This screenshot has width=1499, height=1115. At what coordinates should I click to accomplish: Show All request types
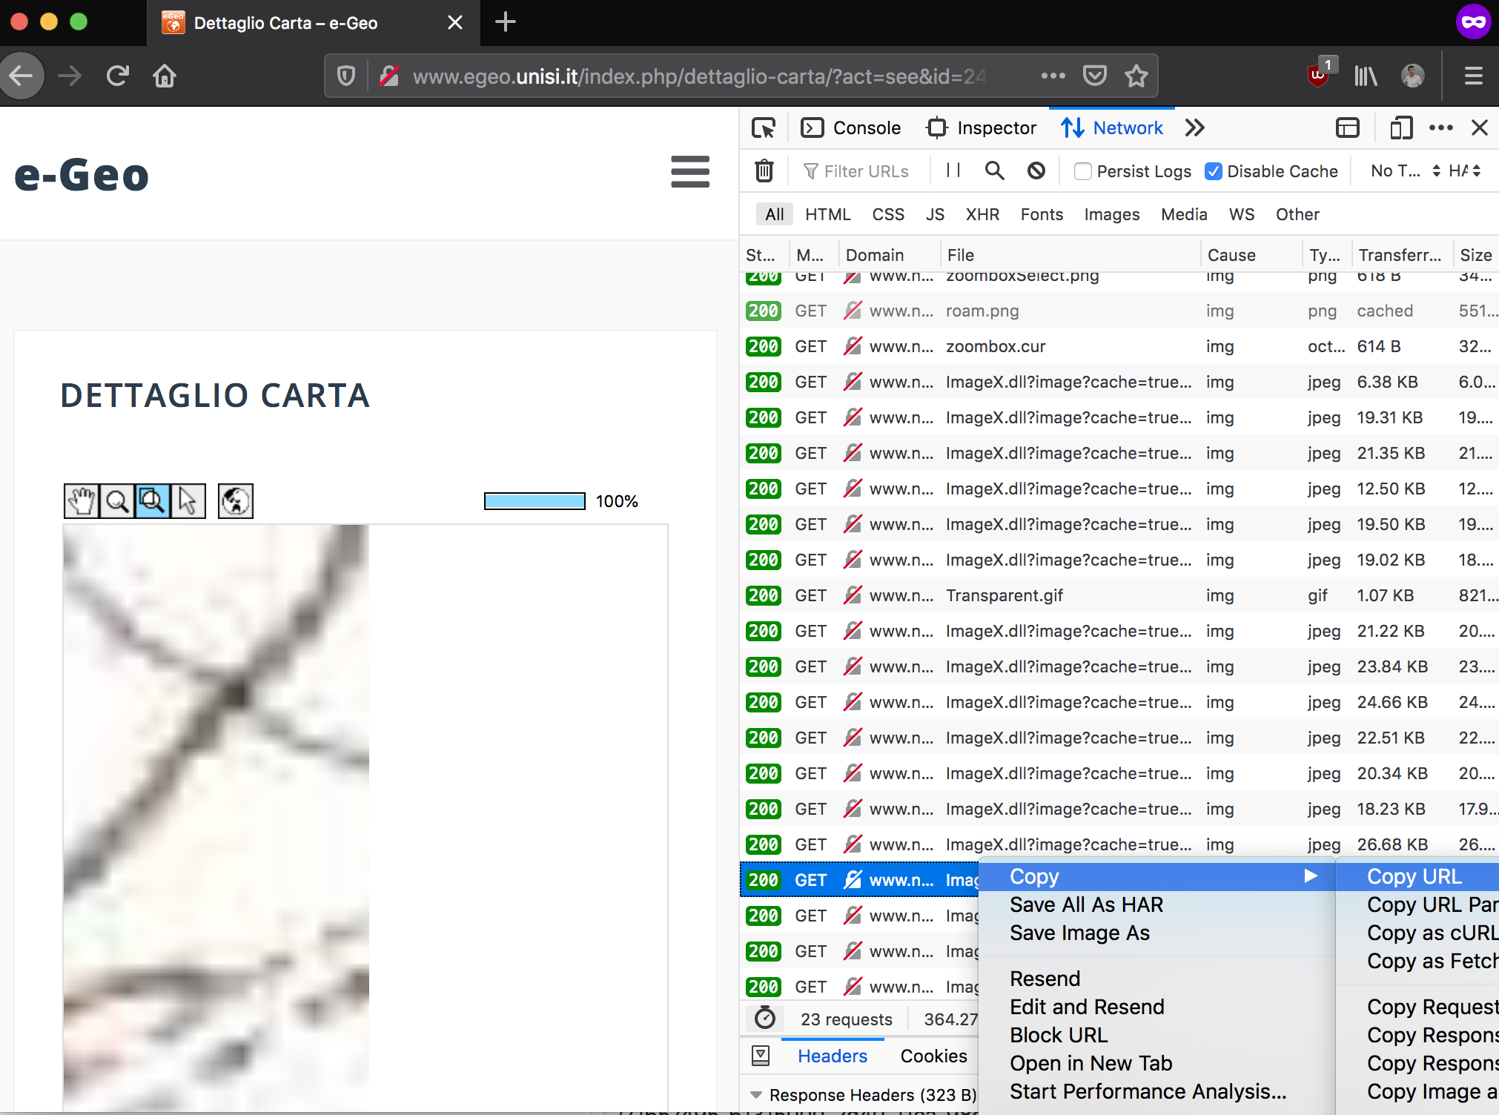(x=775, y=214)
